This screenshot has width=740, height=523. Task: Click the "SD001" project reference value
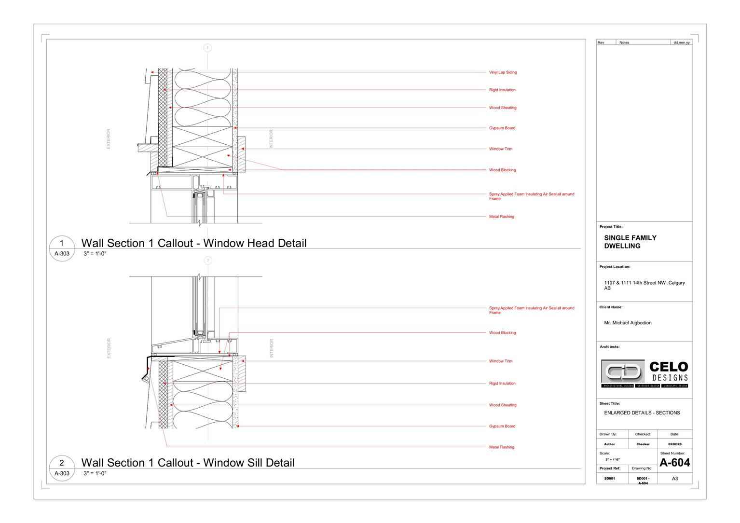click(x=609, y=479)
